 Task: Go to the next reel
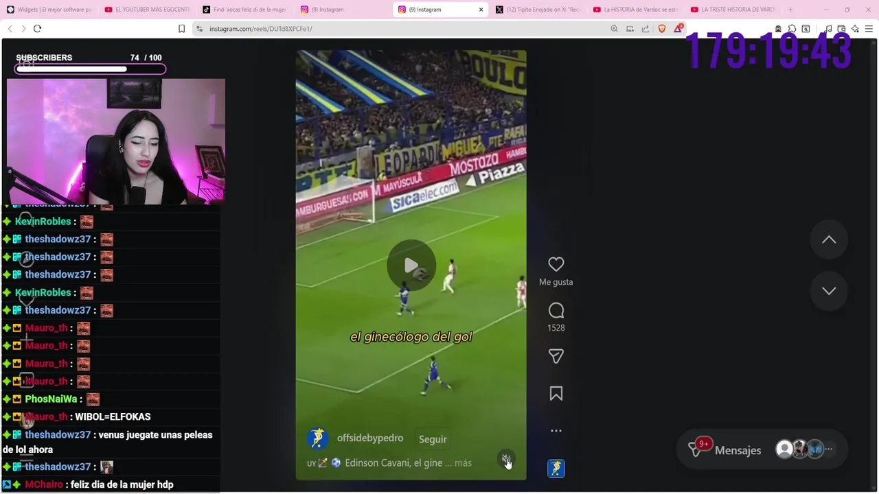pos(829,290)
